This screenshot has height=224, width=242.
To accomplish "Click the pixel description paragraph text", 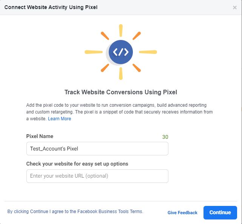I will [x=119, y=112].
